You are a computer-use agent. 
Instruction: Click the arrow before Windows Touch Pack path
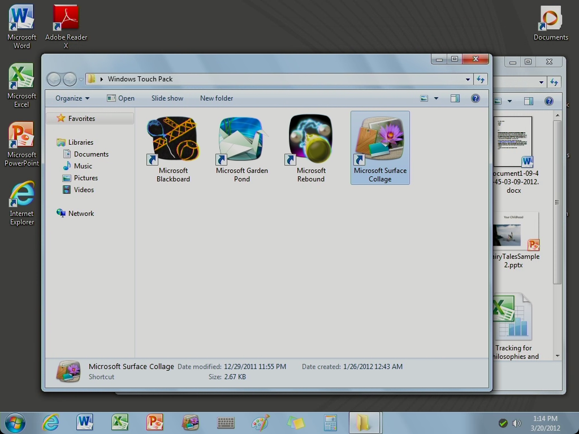102,79
